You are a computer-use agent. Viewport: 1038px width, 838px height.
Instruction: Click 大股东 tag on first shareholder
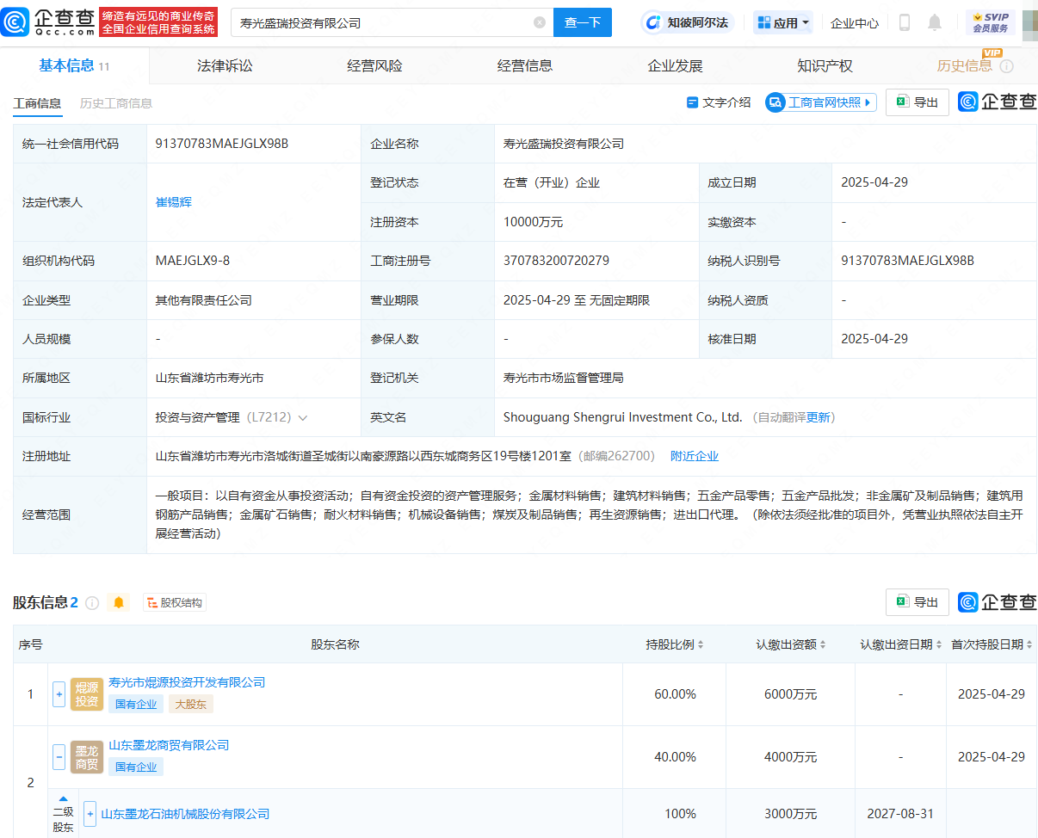point(190,704)
